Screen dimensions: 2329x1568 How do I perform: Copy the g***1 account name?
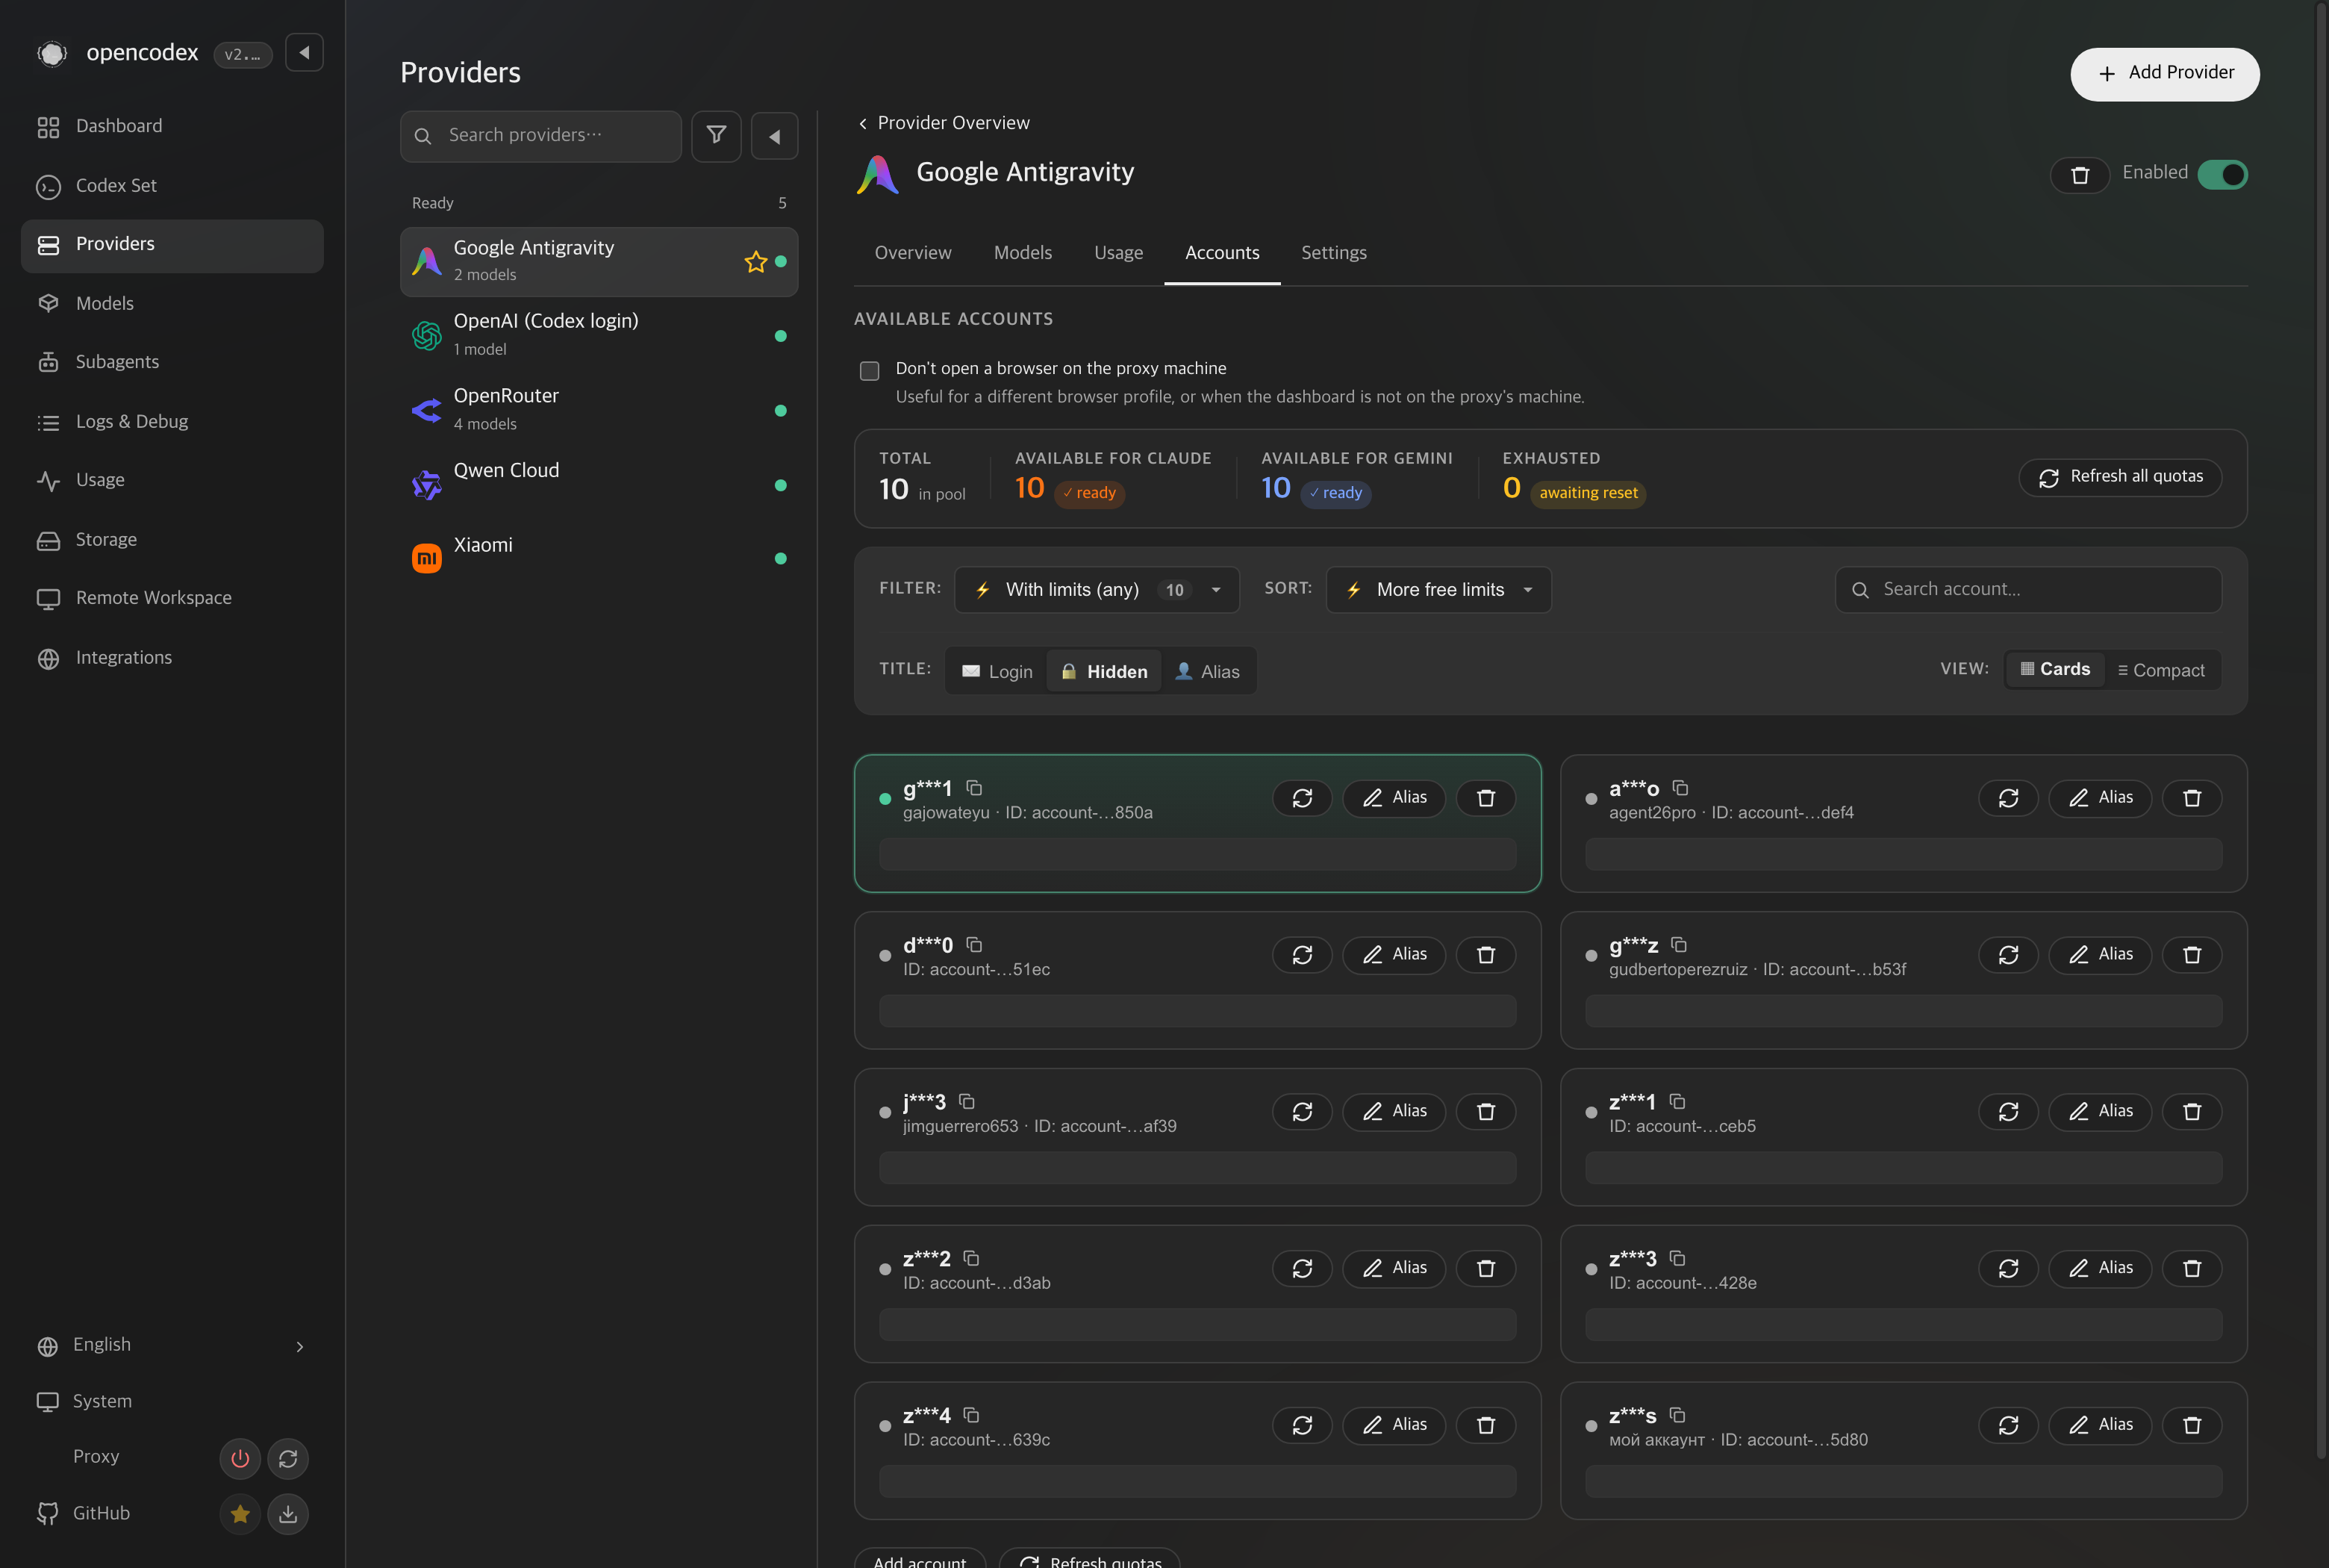[x=973, y=788]
